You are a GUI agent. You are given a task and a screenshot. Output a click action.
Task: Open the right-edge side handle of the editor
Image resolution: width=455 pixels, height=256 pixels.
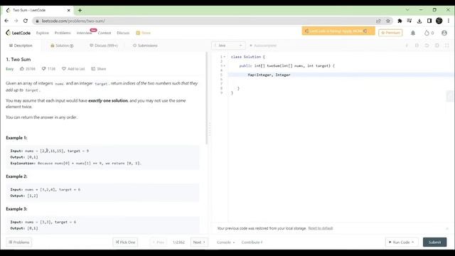coord(450,97)
